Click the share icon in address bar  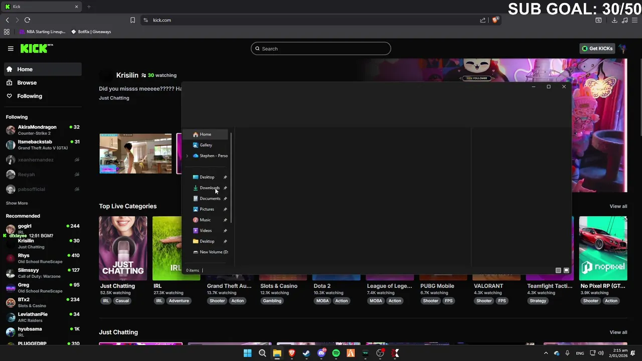(483, 20)
